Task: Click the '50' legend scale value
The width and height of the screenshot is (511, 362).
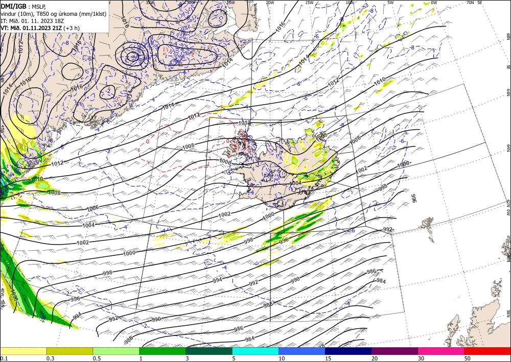Action: pos(468,358)
